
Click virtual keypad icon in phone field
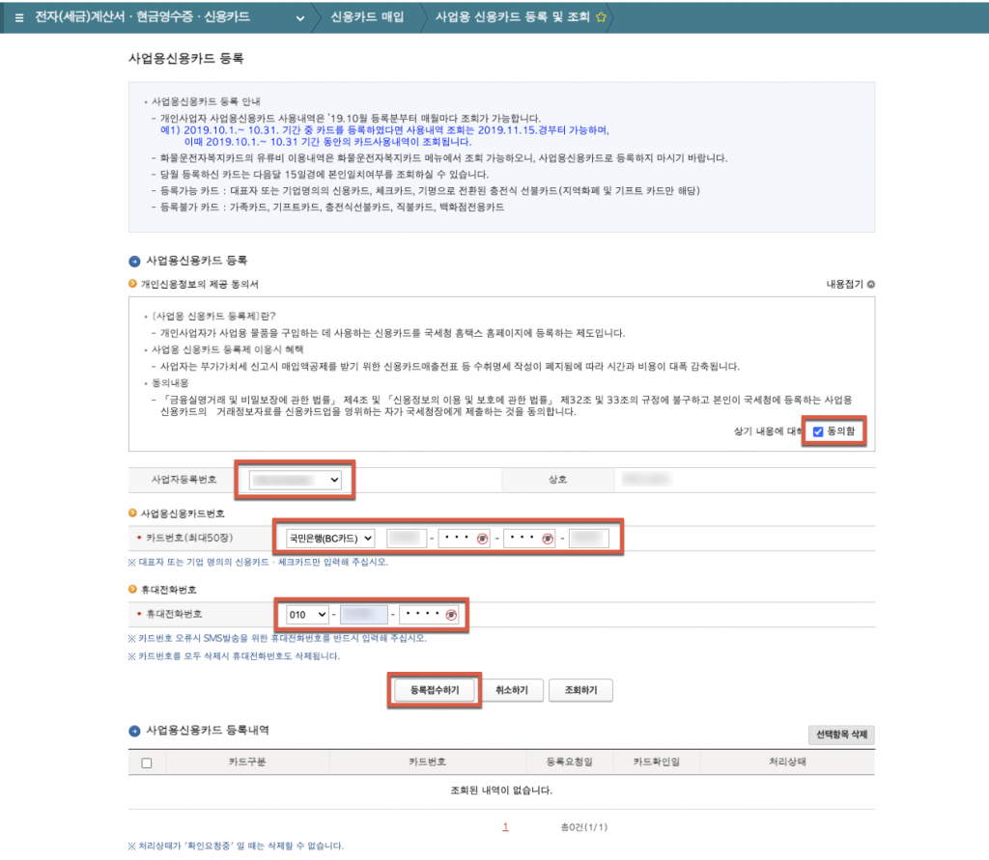click(451, 615)
